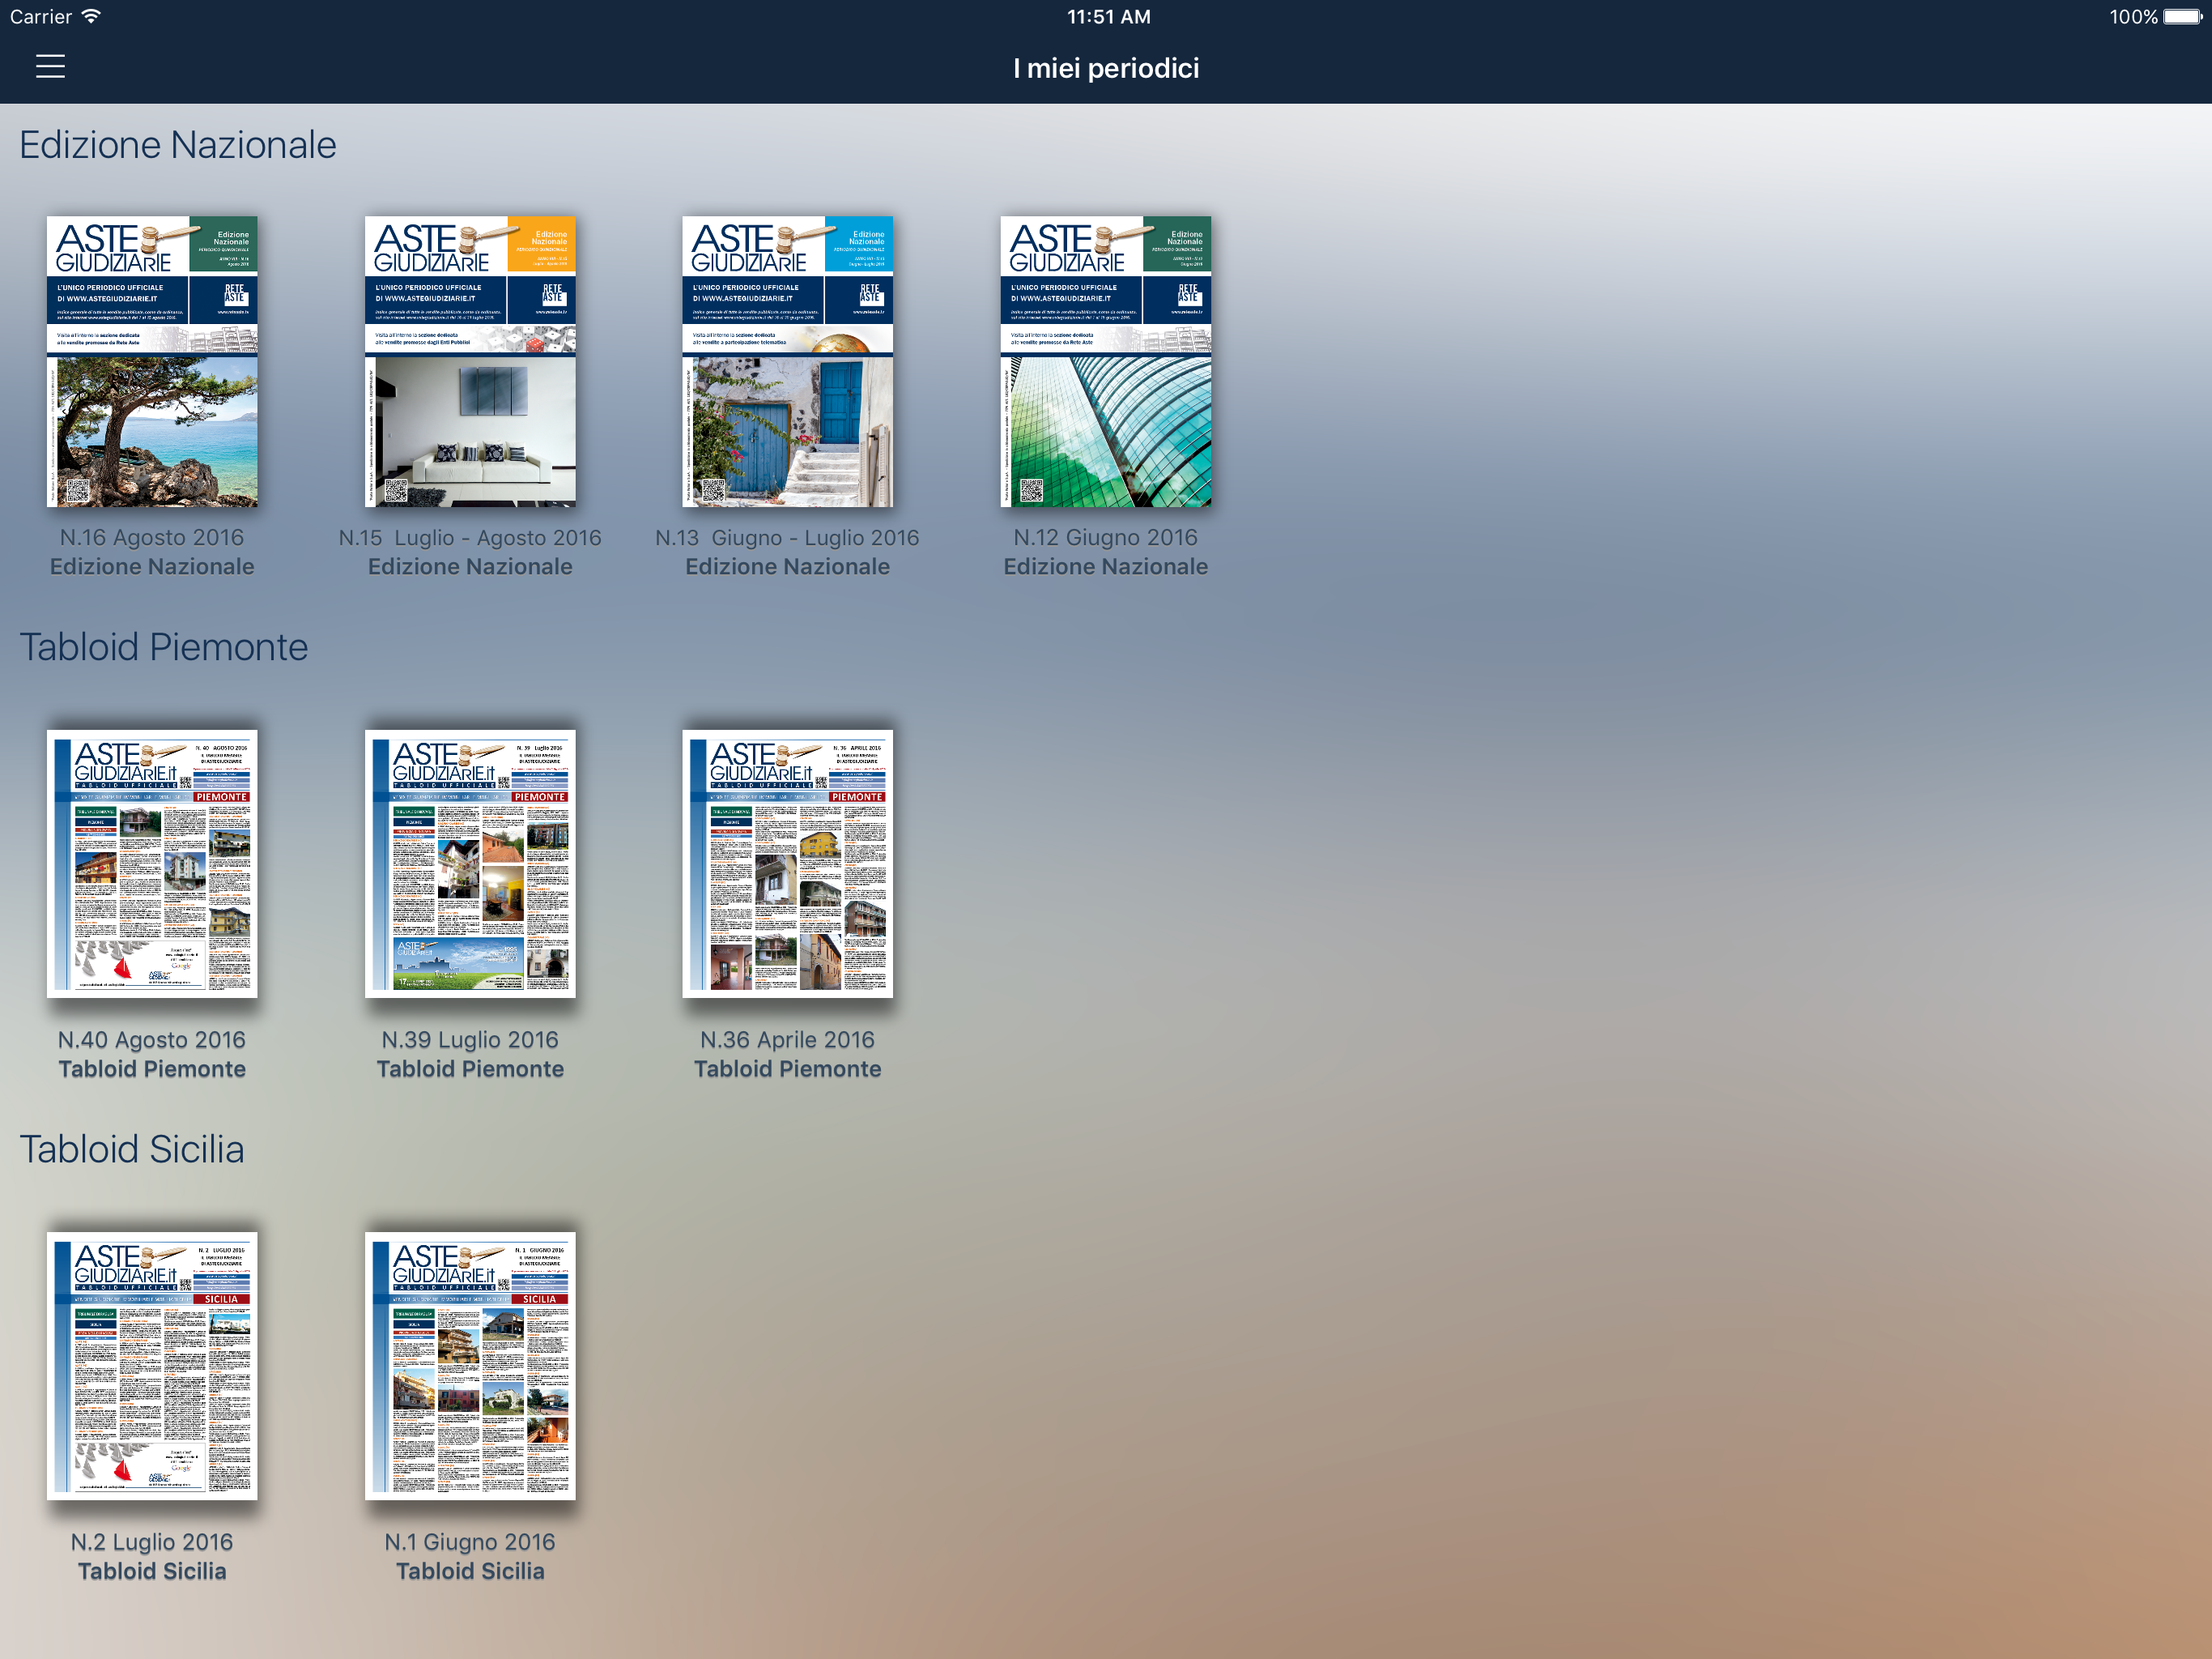The height and width of the screenshot is (1659, 2212).
Task: Open N.36 Aprile 2016 Piemonte tabloid cover
Action: pyautogui.click(x=788, y=864)
